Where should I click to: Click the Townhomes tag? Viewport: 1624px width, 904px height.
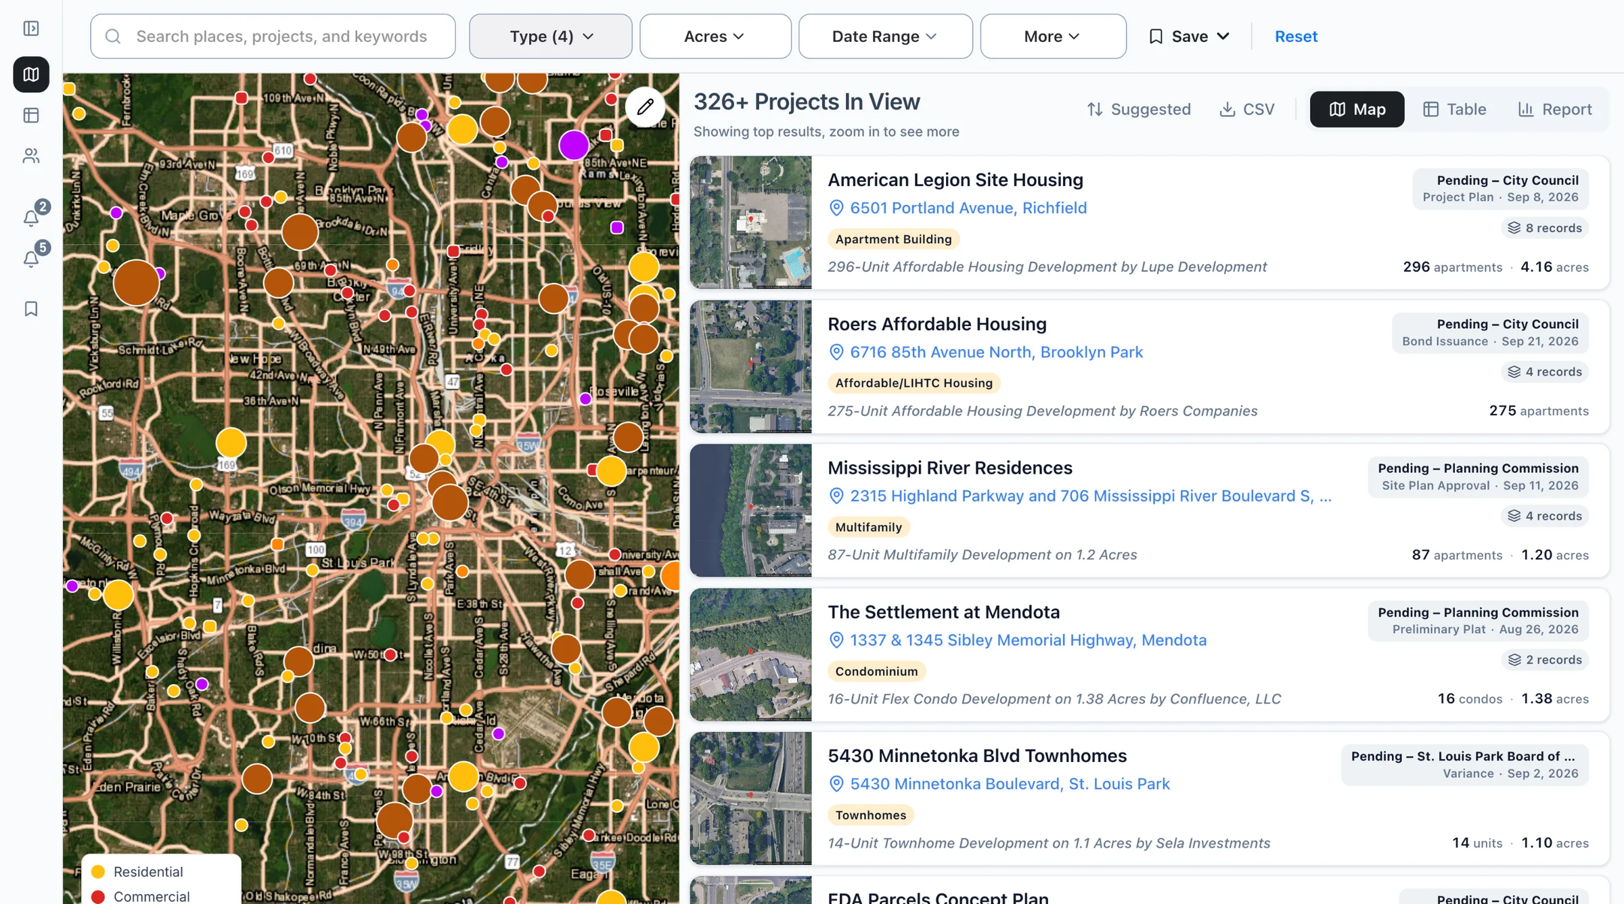(870, 815)
